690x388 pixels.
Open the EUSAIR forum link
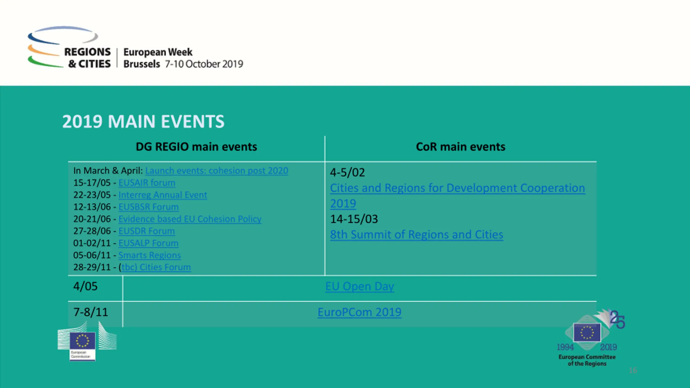(147, 183)
